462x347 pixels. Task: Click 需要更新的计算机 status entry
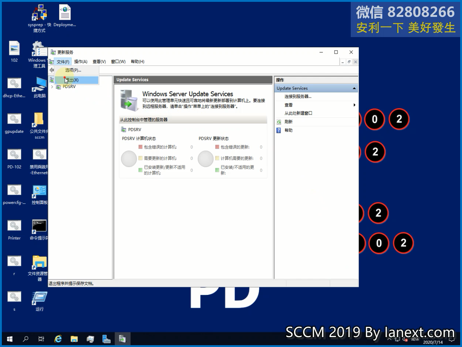point(160,158)
